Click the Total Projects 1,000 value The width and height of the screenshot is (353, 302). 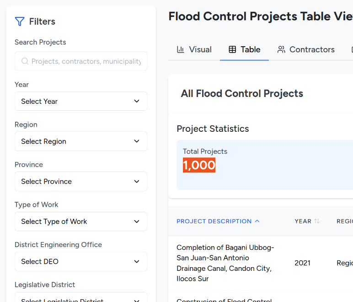click(199, 165)
